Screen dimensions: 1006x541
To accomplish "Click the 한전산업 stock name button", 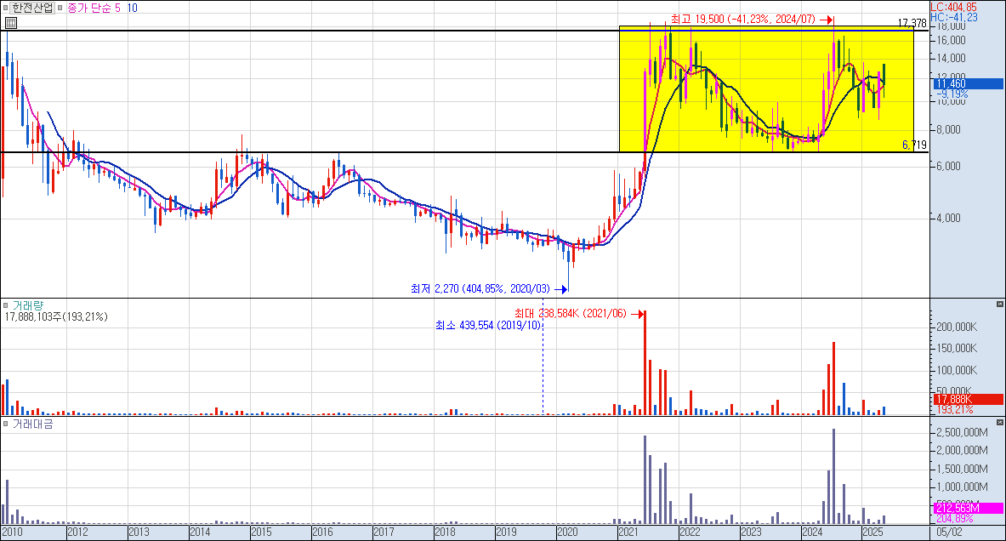I will (32, 8).
